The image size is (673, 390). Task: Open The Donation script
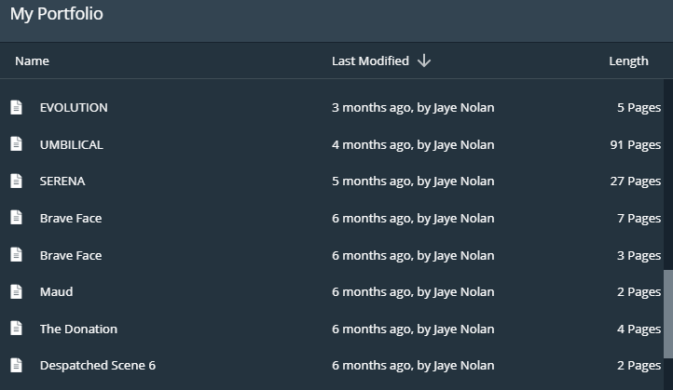(x=78, y=329)
